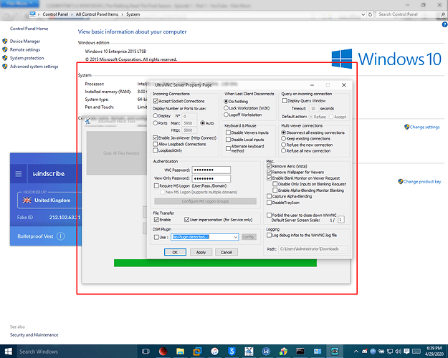448x358 pixels.
Task: Open the DSM Plugin dropdown list
Action: tap(236, 237)
